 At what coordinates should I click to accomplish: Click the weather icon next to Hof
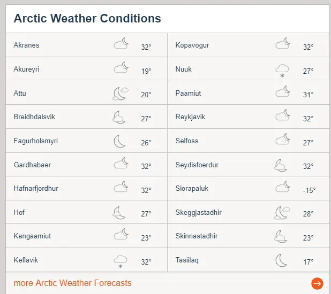tap(119, 213)
